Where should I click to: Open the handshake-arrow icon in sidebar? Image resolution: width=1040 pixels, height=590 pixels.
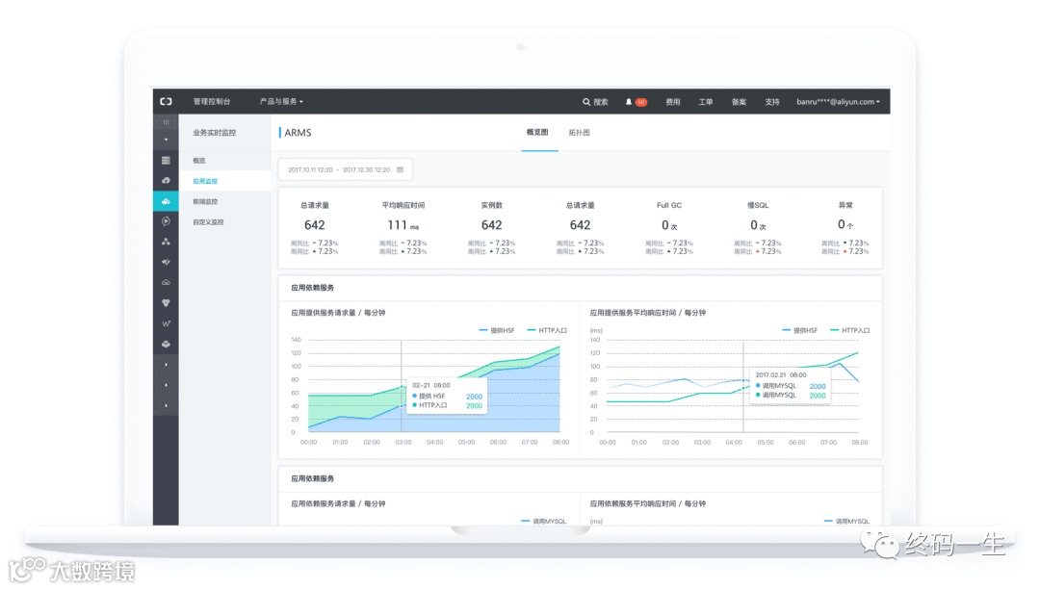click(166, 262)
